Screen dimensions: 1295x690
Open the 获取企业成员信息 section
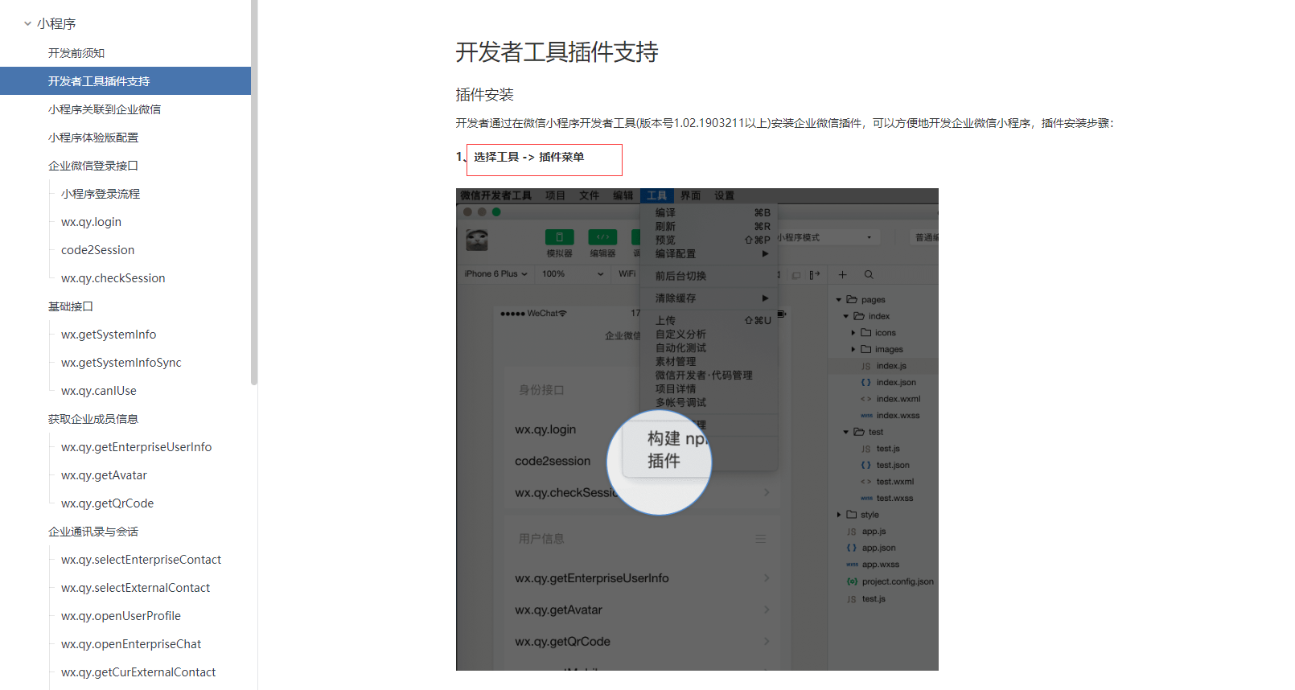pyautogui.click(x=93, y=419)
